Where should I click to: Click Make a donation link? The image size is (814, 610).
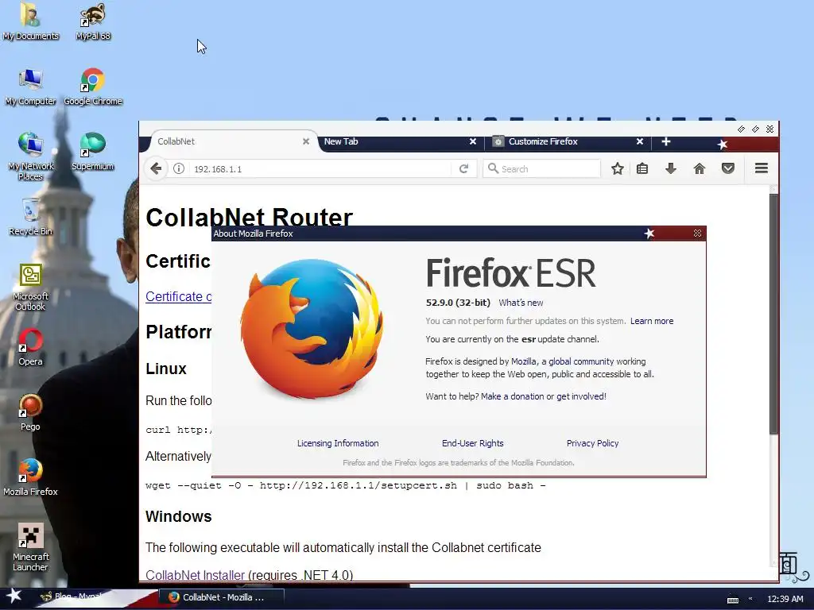click(x=513, y=396)
